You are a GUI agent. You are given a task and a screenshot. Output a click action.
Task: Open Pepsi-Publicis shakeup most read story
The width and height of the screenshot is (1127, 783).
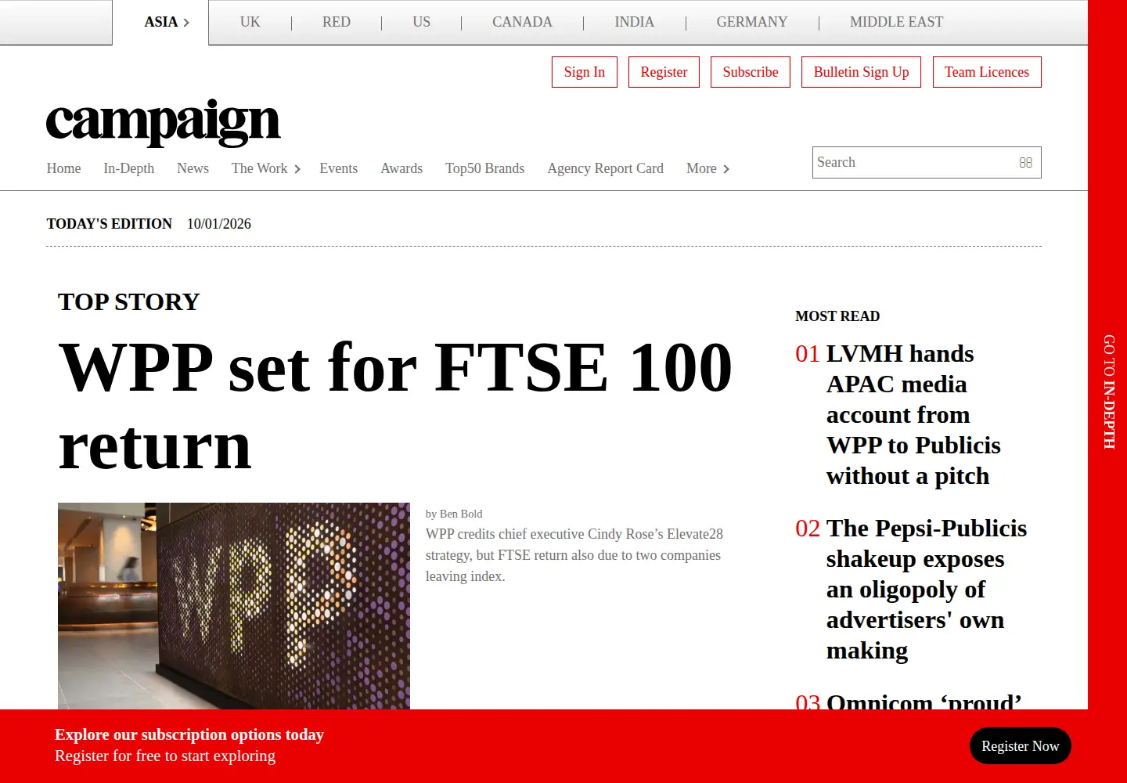[927, 590]
